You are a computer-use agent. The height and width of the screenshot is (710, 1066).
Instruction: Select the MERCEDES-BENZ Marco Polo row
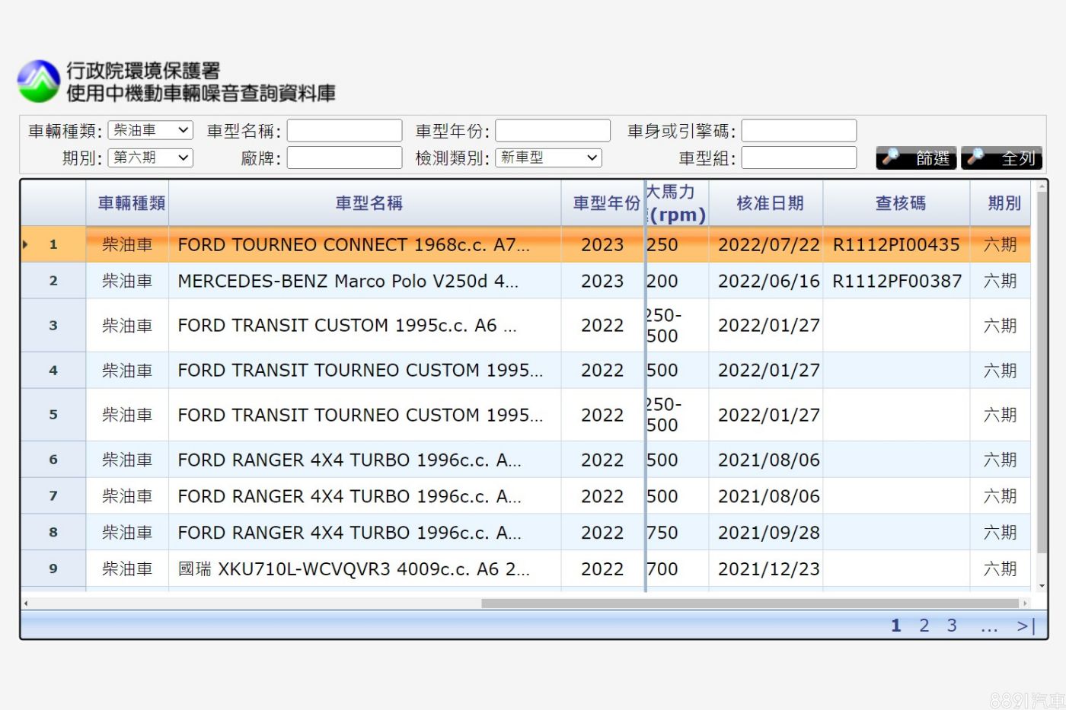click(347, 281)
